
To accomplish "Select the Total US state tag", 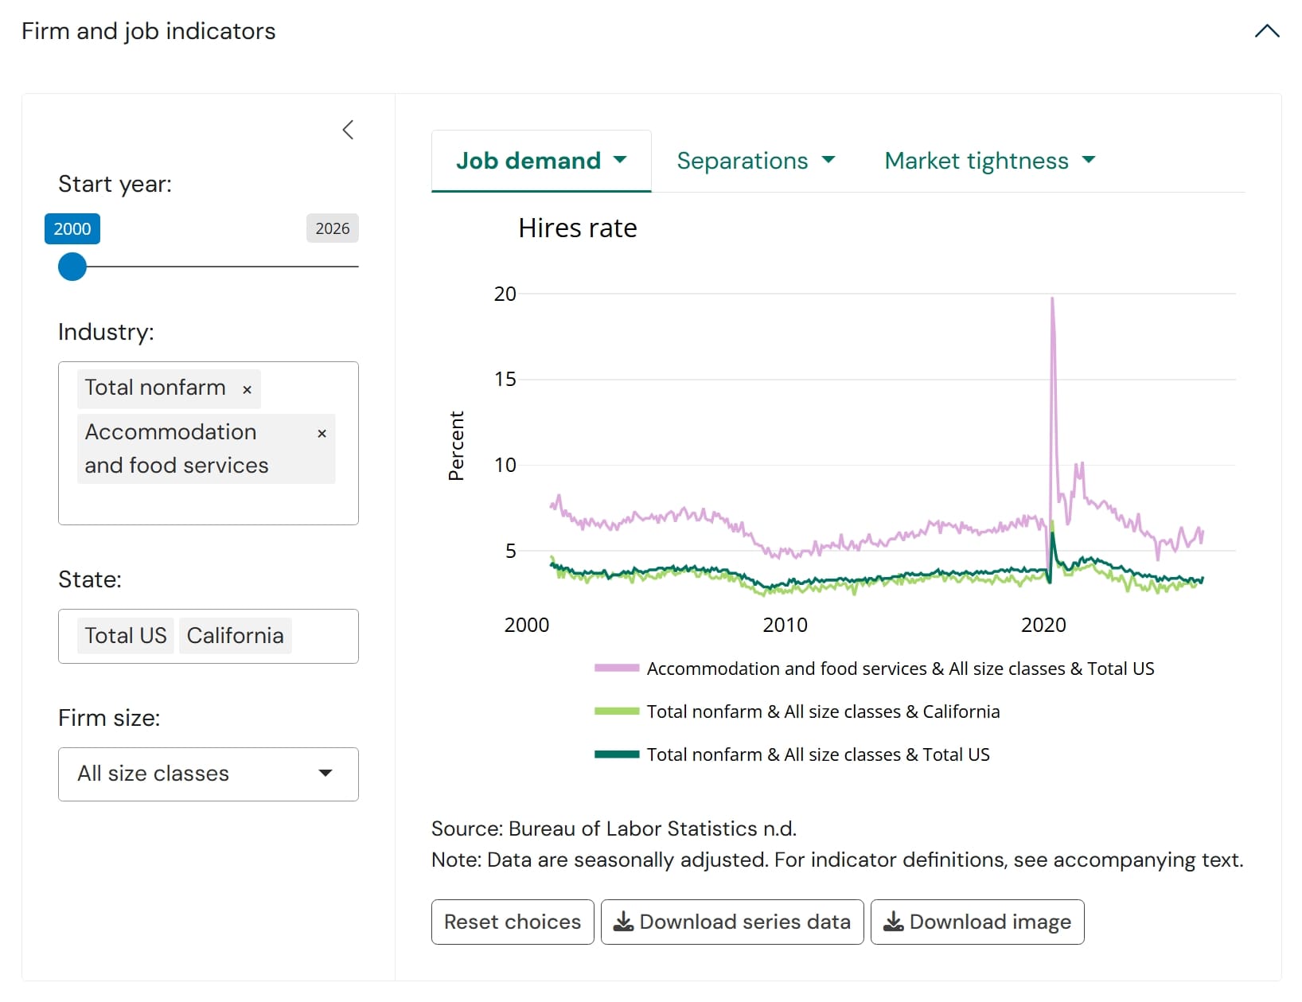I will [126, 636].
